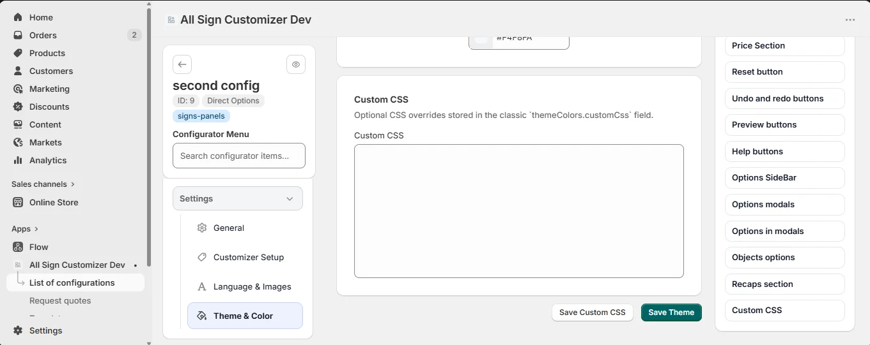Click the Save Custom CSS button

(x=593, y=312)
